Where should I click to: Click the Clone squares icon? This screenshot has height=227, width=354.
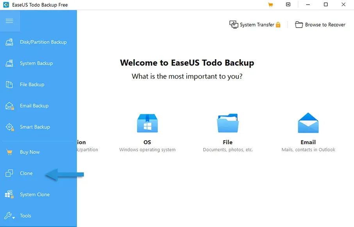(x=9, y=173)
